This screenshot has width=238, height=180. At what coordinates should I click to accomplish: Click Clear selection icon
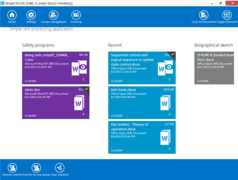pyautogui.click(x=59, y=168)
